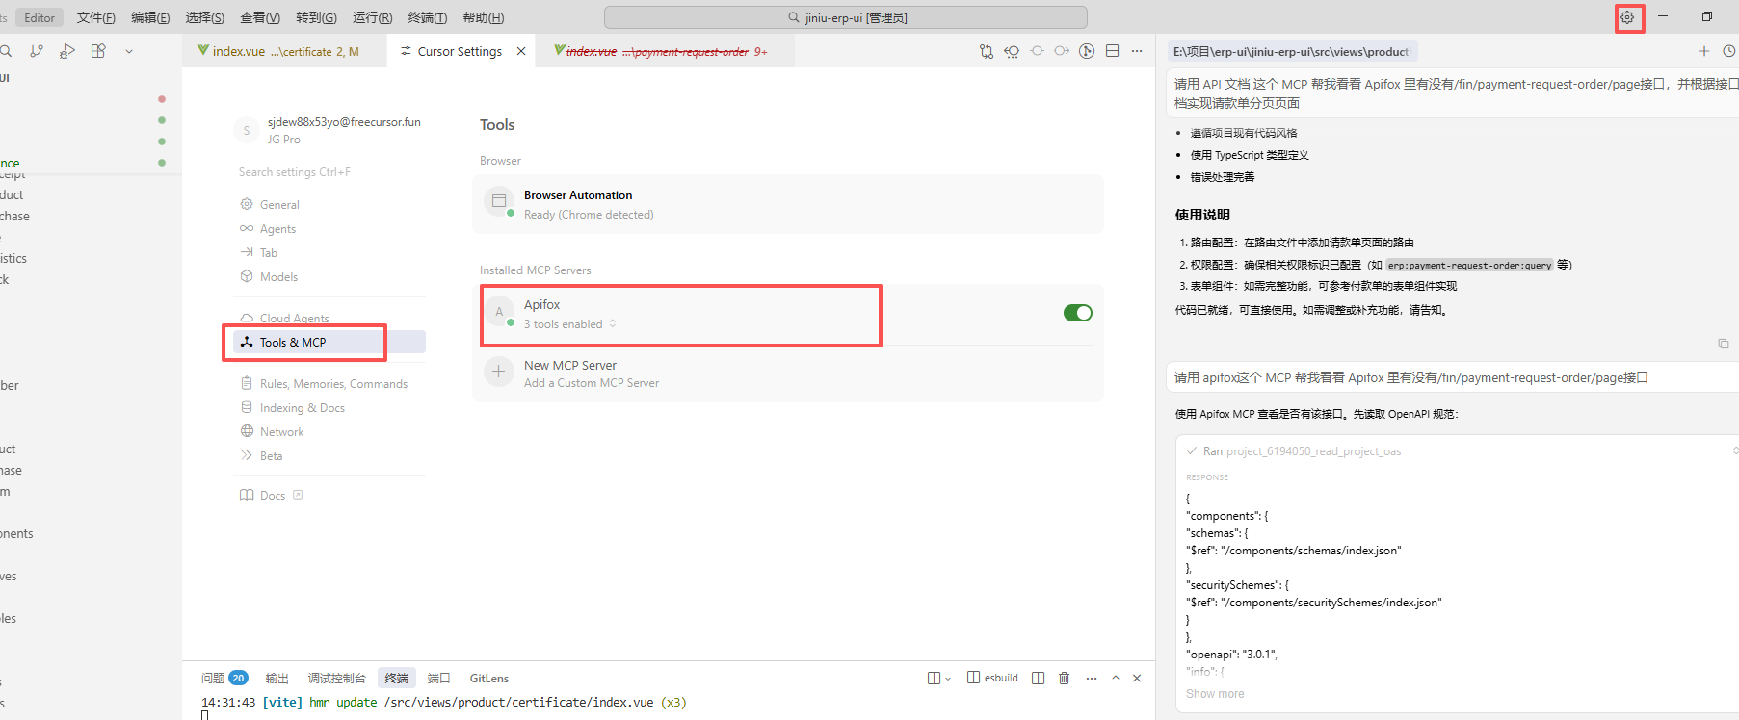1739x720 pixels.
Task: Split the editor layout icon
Action: click(x=1112, y=51)
